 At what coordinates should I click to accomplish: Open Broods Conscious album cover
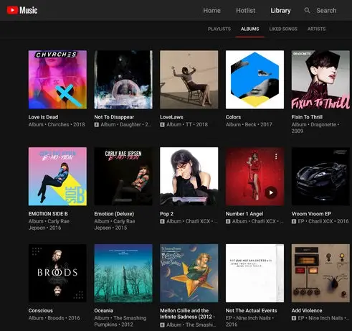pos(57,273)
